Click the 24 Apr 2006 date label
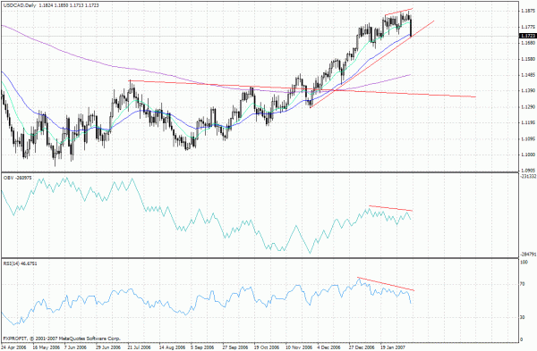 13,347
